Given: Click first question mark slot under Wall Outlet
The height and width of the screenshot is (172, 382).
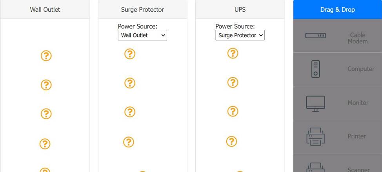Looking at the screenshot, I should point(46,56).
